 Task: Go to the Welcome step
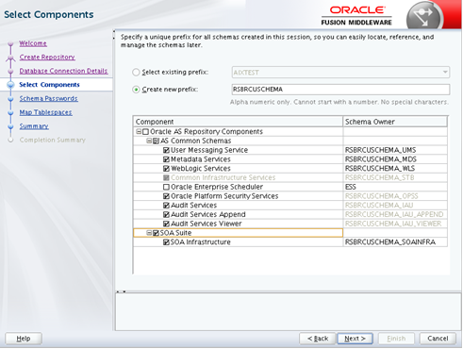click(x=33, y=43)
